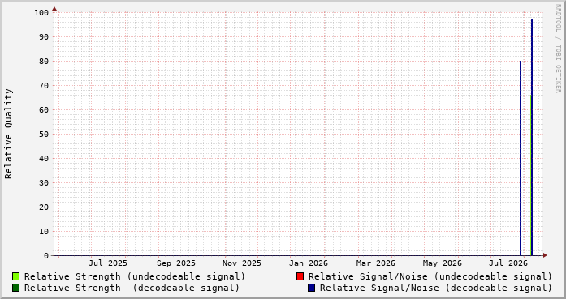Viewport: 566px width, 299px height.
Task: Click the red undecodeable Signal/Noise swatch
Action: (300, 276)
